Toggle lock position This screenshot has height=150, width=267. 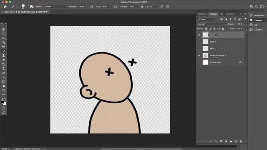[214, 29]
